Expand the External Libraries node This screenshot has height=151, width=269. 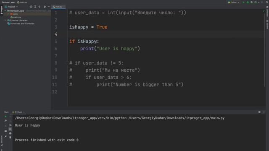(x=5, y=21)
